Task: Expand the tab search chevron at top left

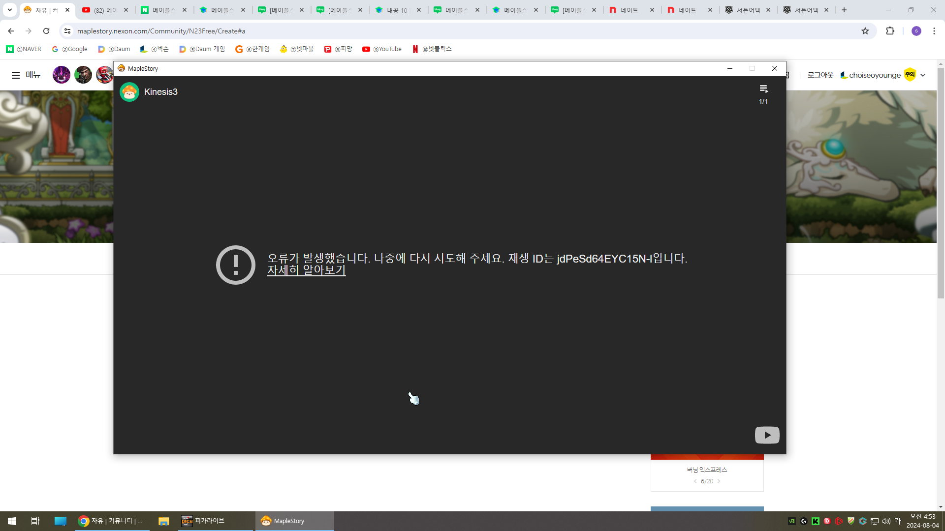Action: click(x=9, y=10)
